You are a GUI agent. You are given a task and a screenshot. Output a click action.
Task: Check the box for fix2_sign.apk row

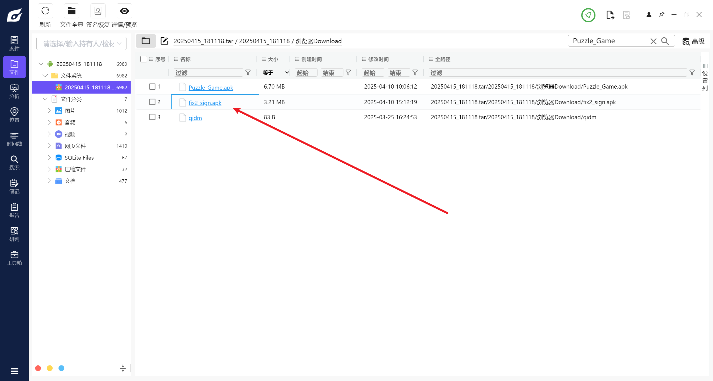[x=152, y=102]
